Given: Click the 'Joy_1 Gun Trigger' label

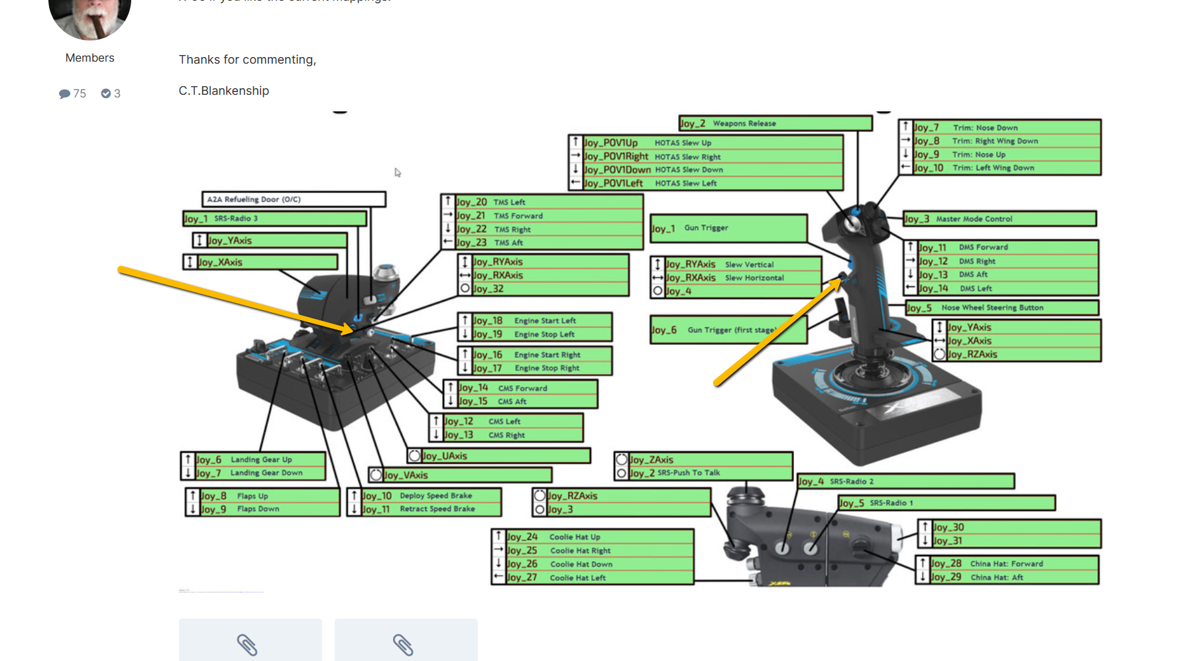Looking at the screenshot, I should (728, 228).
